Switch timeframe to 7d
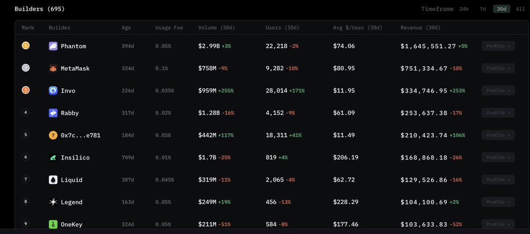The height and width of the screenshot is (234, 530). pos(483,9)
